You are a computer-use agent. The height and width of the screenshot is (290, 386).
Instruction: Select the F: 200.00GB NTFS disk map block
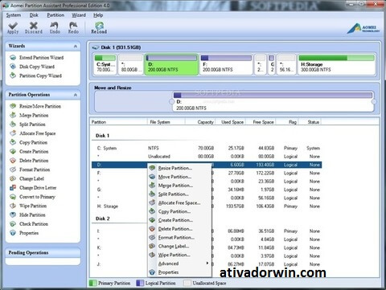point(226,64)
